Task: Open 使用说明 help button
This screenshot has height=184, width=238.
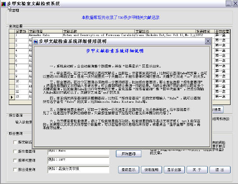Action: click(151, 170)
